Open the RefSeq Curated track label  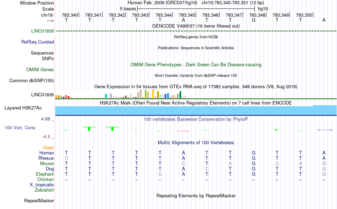[x=38, y=42]
